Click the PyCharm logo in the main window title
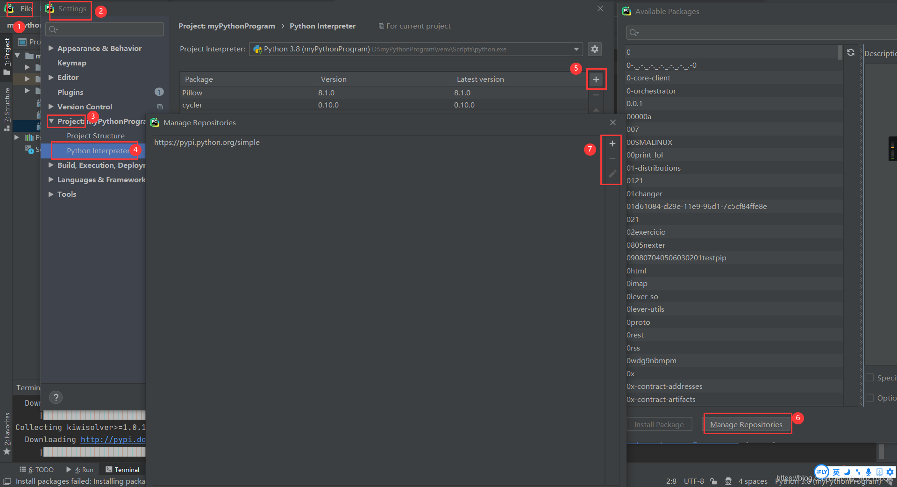The height and width of the screenshot is (487, 897). pos(9,8)
